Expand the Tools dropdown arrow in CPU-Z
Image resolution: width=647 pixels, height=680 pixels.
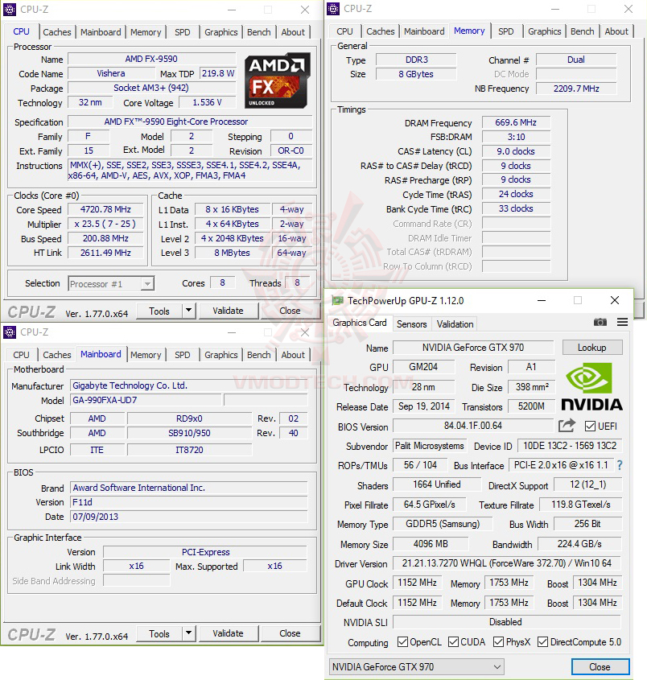pos(187,311)
